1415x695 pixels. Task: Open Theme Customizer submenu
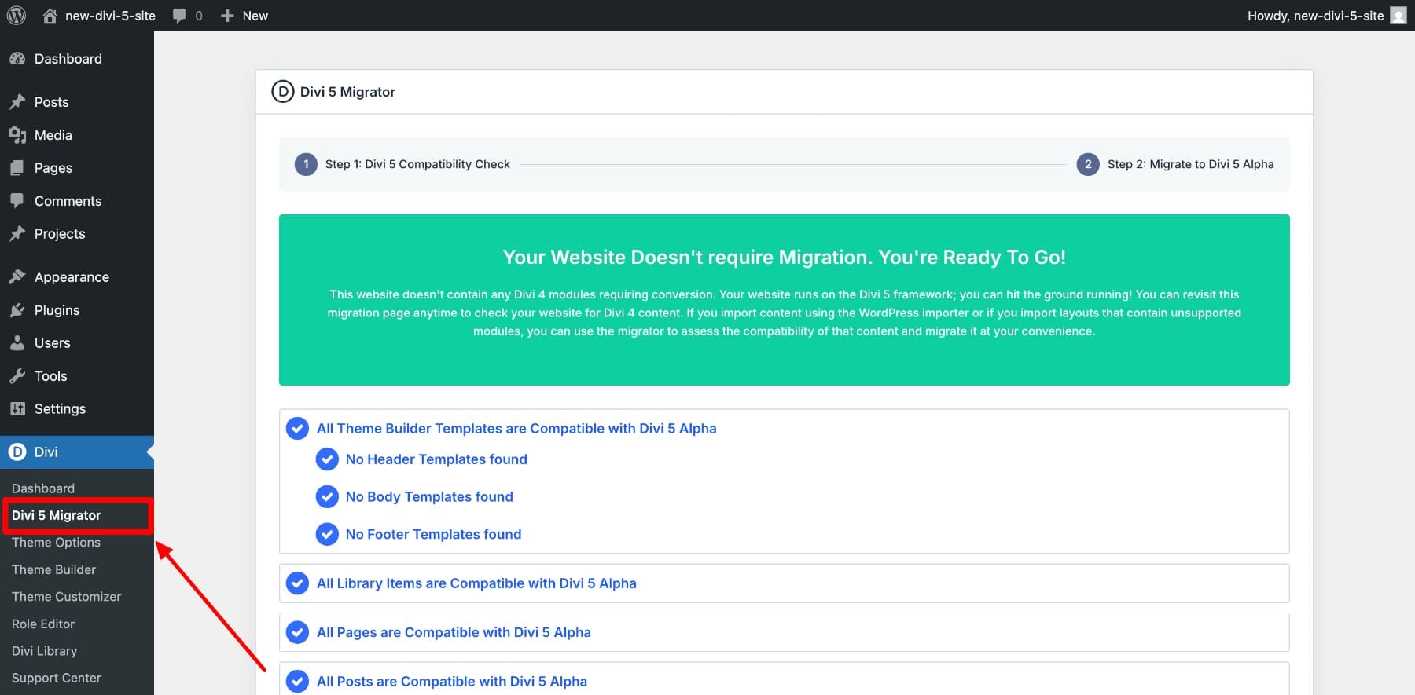(66, 597)
